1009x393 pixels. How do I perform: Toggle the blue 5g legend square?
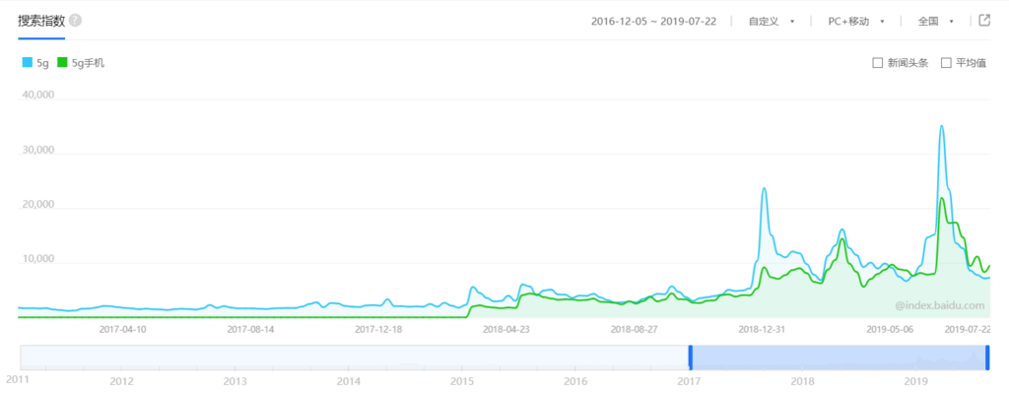pos(27,62)
